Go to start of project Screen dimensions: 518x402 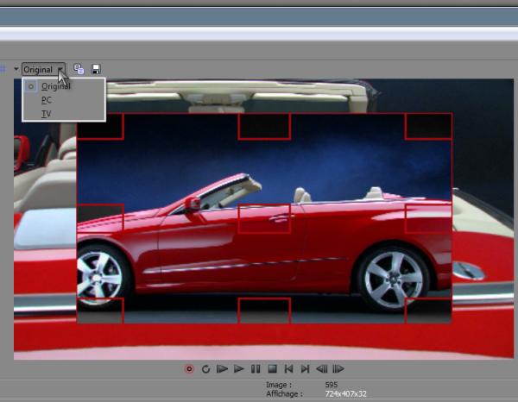pyautogui.click(x=288, y=369)
